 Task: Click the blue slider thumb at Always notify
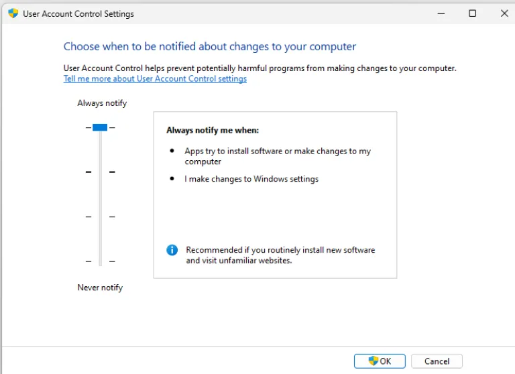100,127
